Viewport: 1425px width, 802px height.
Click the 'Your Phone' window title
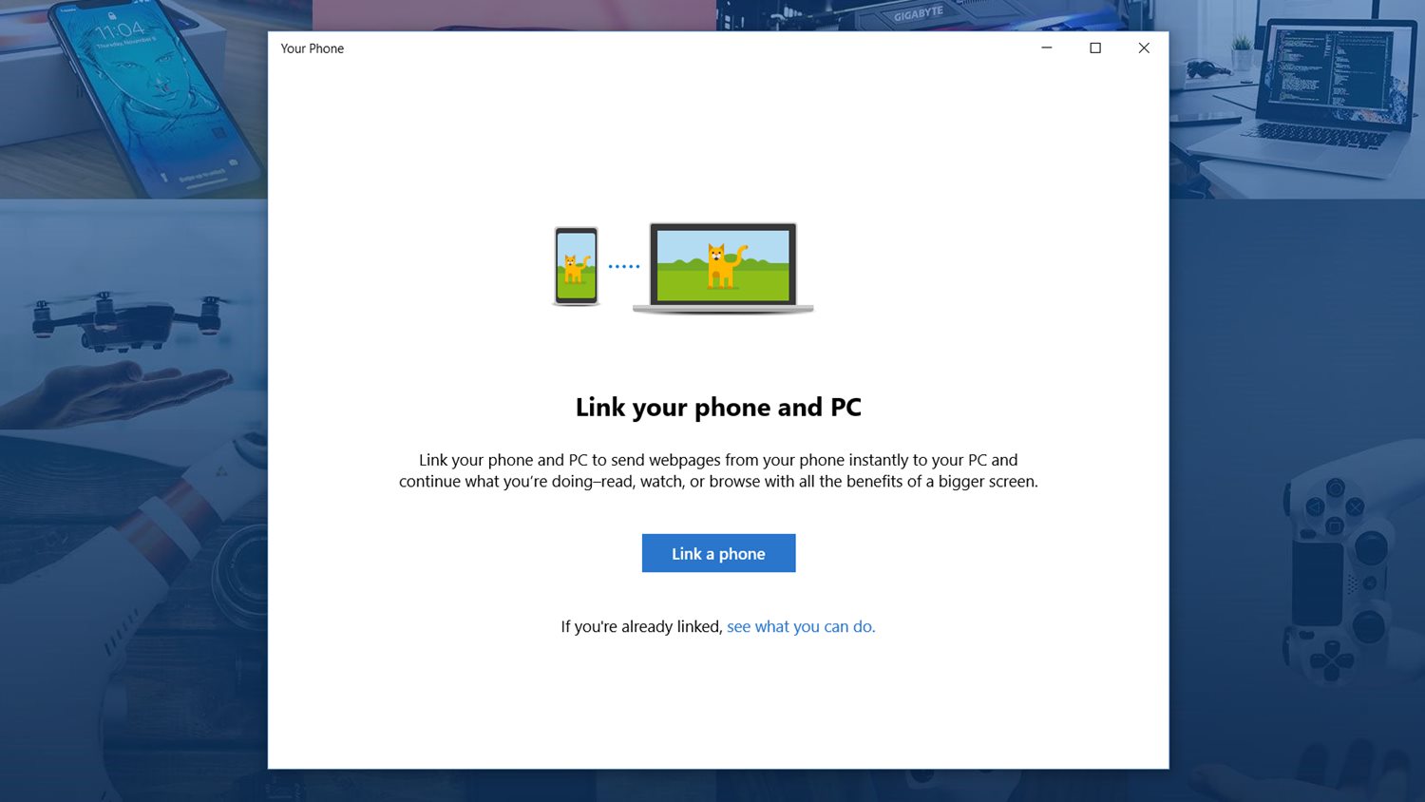coord(313,48)
